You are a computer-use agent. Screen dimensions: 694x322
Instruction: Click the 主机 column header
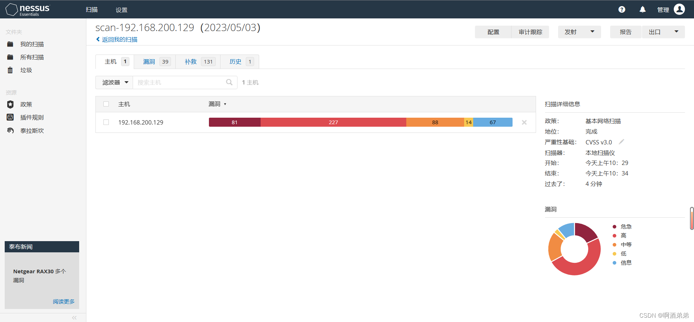124,104
